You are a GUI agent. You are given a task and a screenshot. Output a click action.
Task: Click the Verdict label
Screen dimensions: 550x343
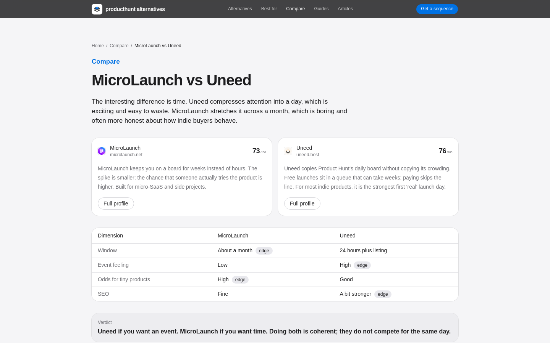[x=105, y=322]
